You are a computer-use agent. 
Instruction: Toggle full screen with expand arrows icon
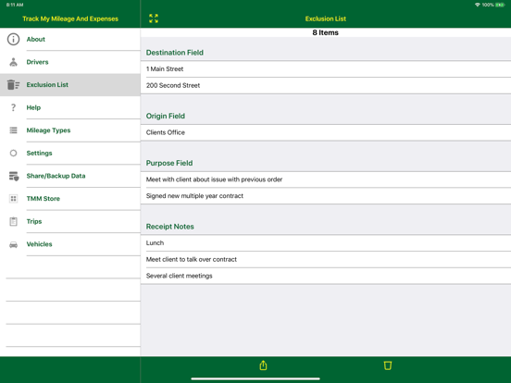pyautogui.click(x=154, y=19)
